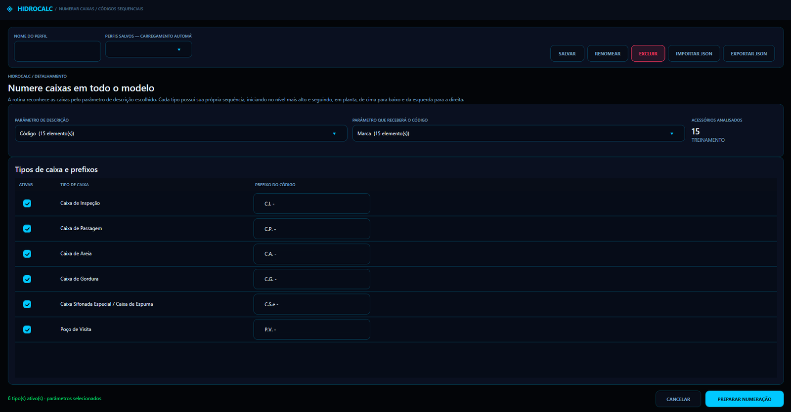Edit the P.V. - prefix field
791x412 pixels.
[x=312, y=330]
